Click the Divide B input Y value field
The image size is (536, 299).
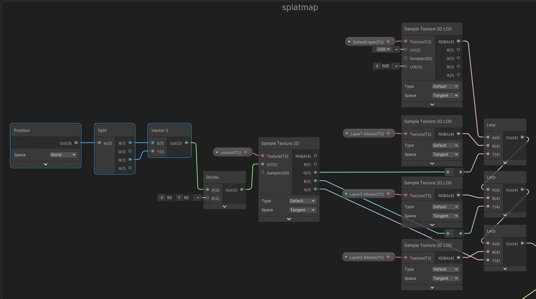(186, 198)
